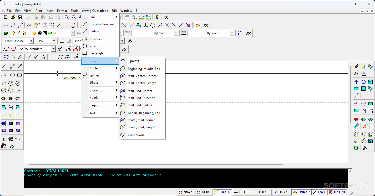Open the Standard text style dropdown
375x196 pixels.
pyautogui.click(x=53, y=49)
